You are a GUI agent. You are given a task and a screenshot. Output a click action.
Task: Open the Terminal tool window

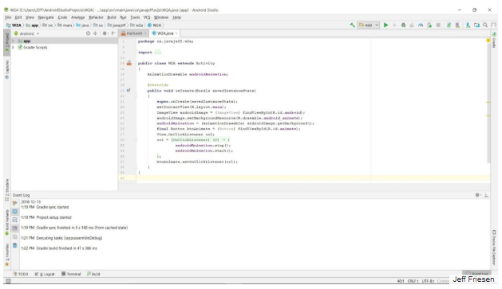[x=71, y=274]
